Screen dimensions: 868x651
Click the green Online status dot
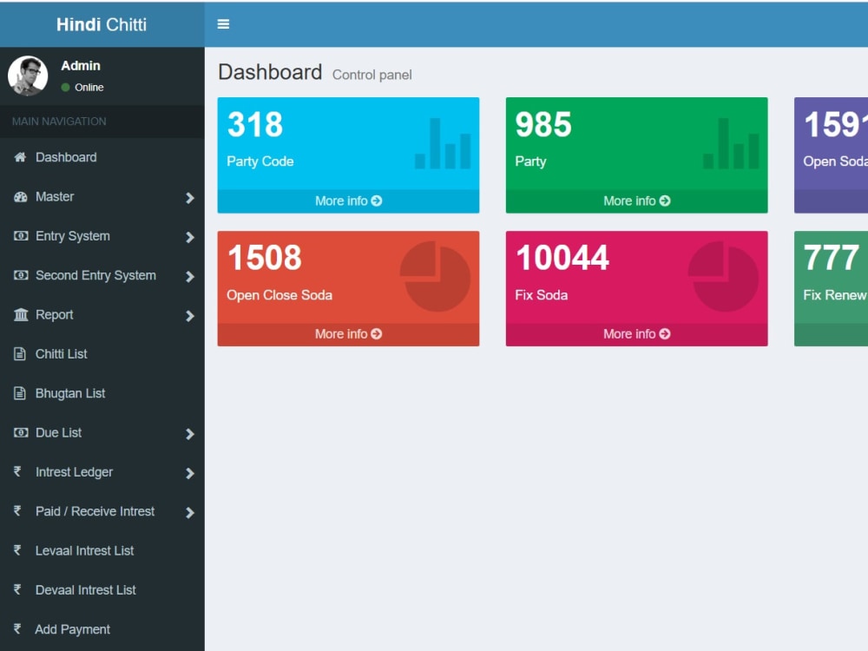tap(65, 88)
